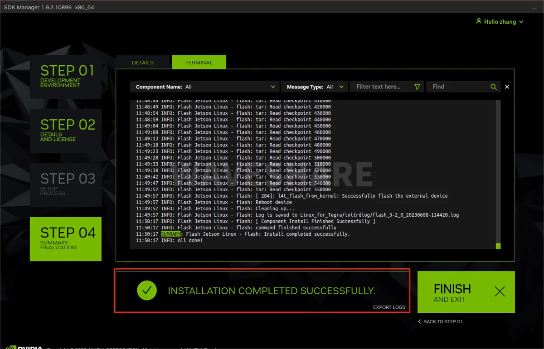Screen dimensions: 544x349
Task: Click the Filter text input field
Action: tap(387, 87)
